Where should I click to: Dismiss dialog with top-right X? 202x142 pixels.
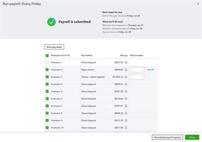click(198, 4)
